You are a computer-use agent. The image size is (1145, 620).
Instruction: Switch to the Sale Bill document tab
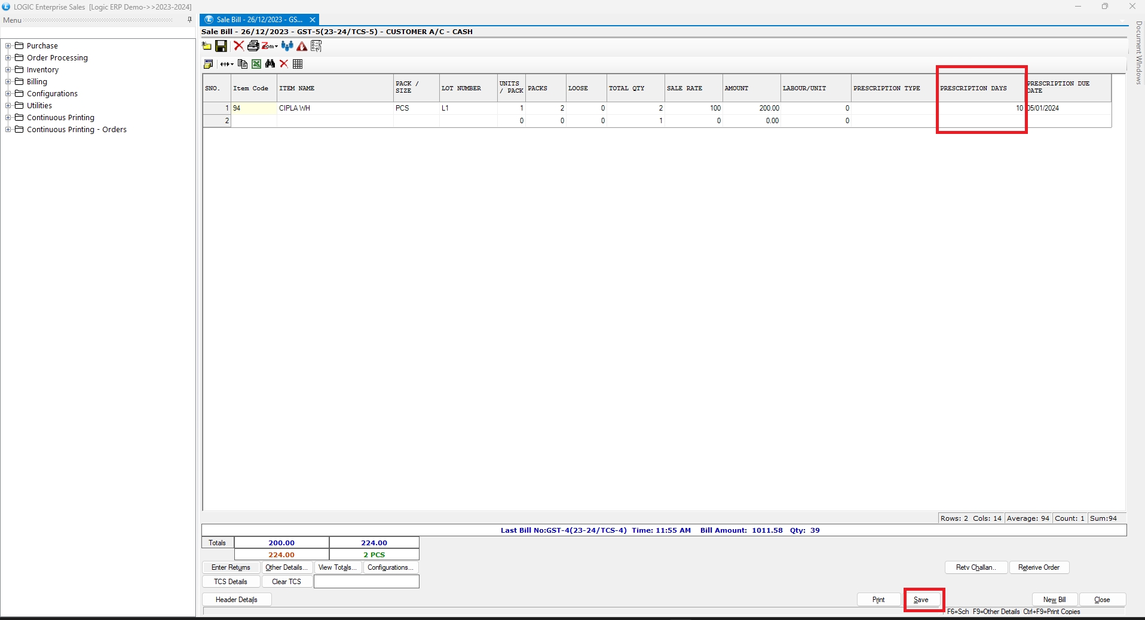tap(259, 20)
